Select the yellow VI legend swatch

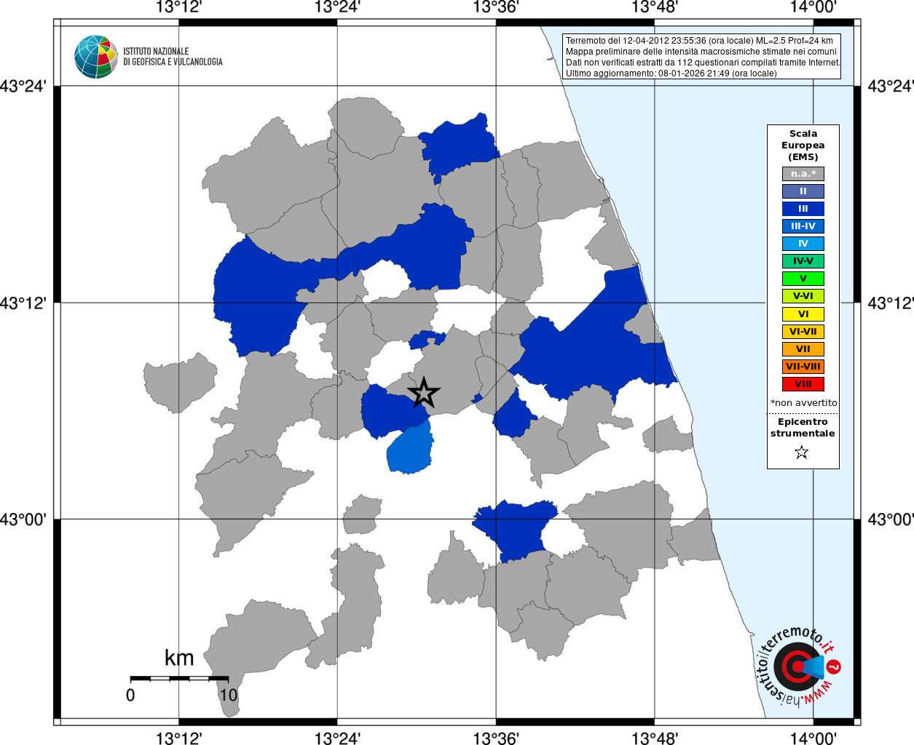pos(803,314)
